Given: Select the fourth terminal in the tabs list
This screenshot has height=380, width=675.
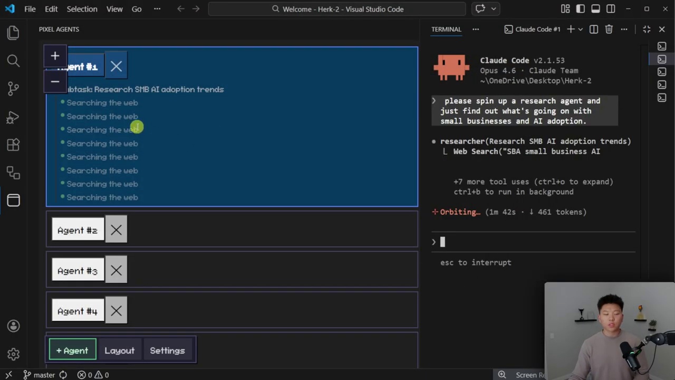Looking at the screenshot, I should click(662, 85).
